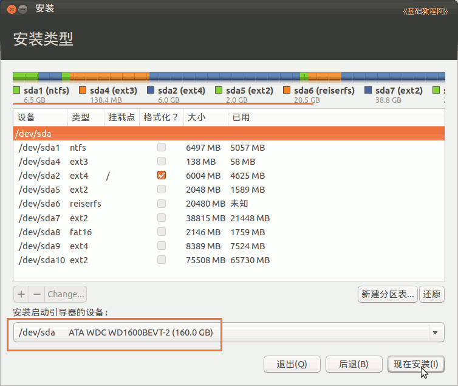Select the /dev/sda5 partition row

(x=229, y=190)
